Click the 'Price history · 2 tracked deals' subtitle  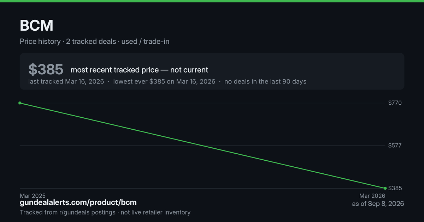tap(68, 41)
